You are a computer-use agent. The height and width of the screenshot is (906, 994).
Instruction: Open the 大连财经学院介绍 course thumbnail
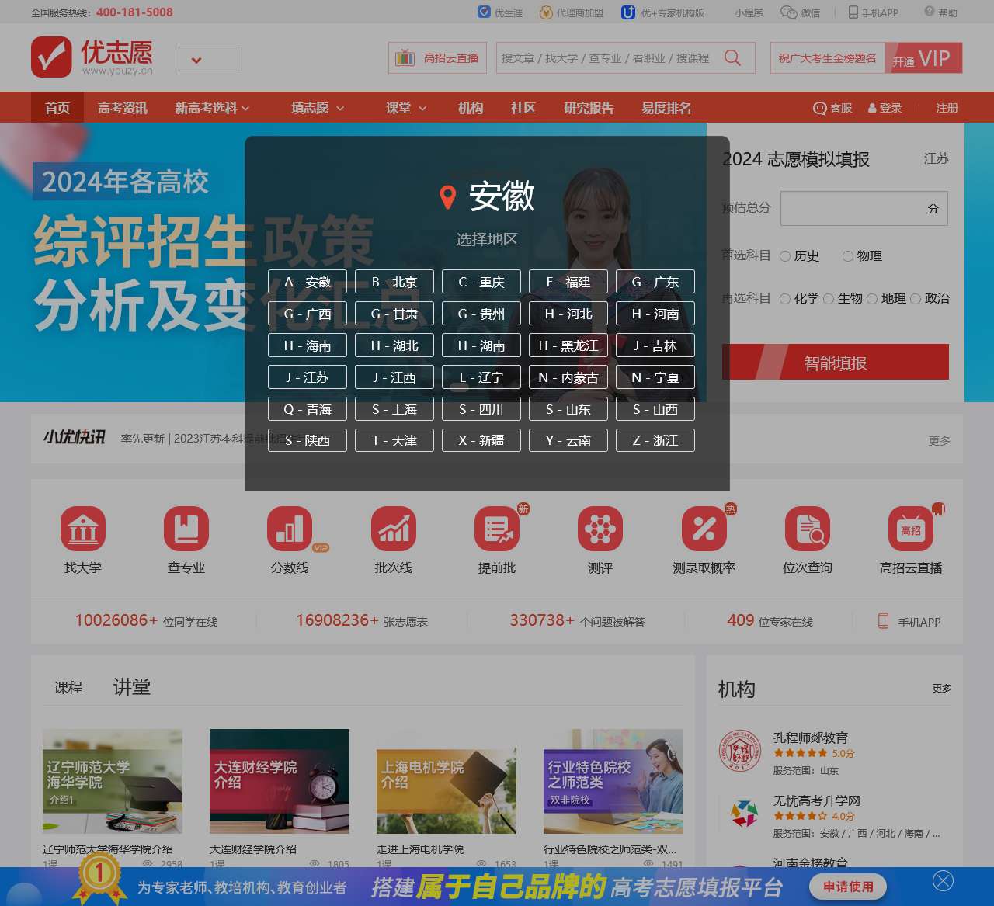click(280, 781)
